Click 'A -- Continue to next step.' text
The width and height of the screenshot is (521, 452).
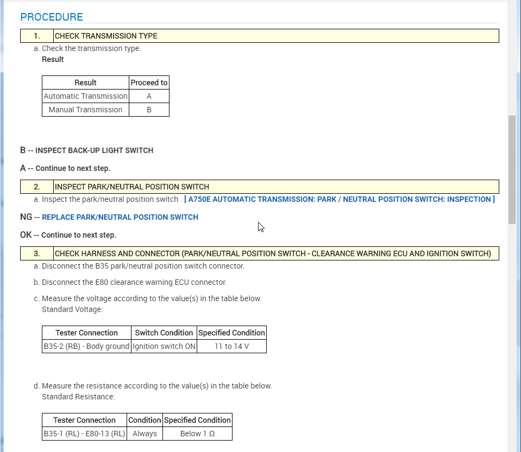click(65, 168)
